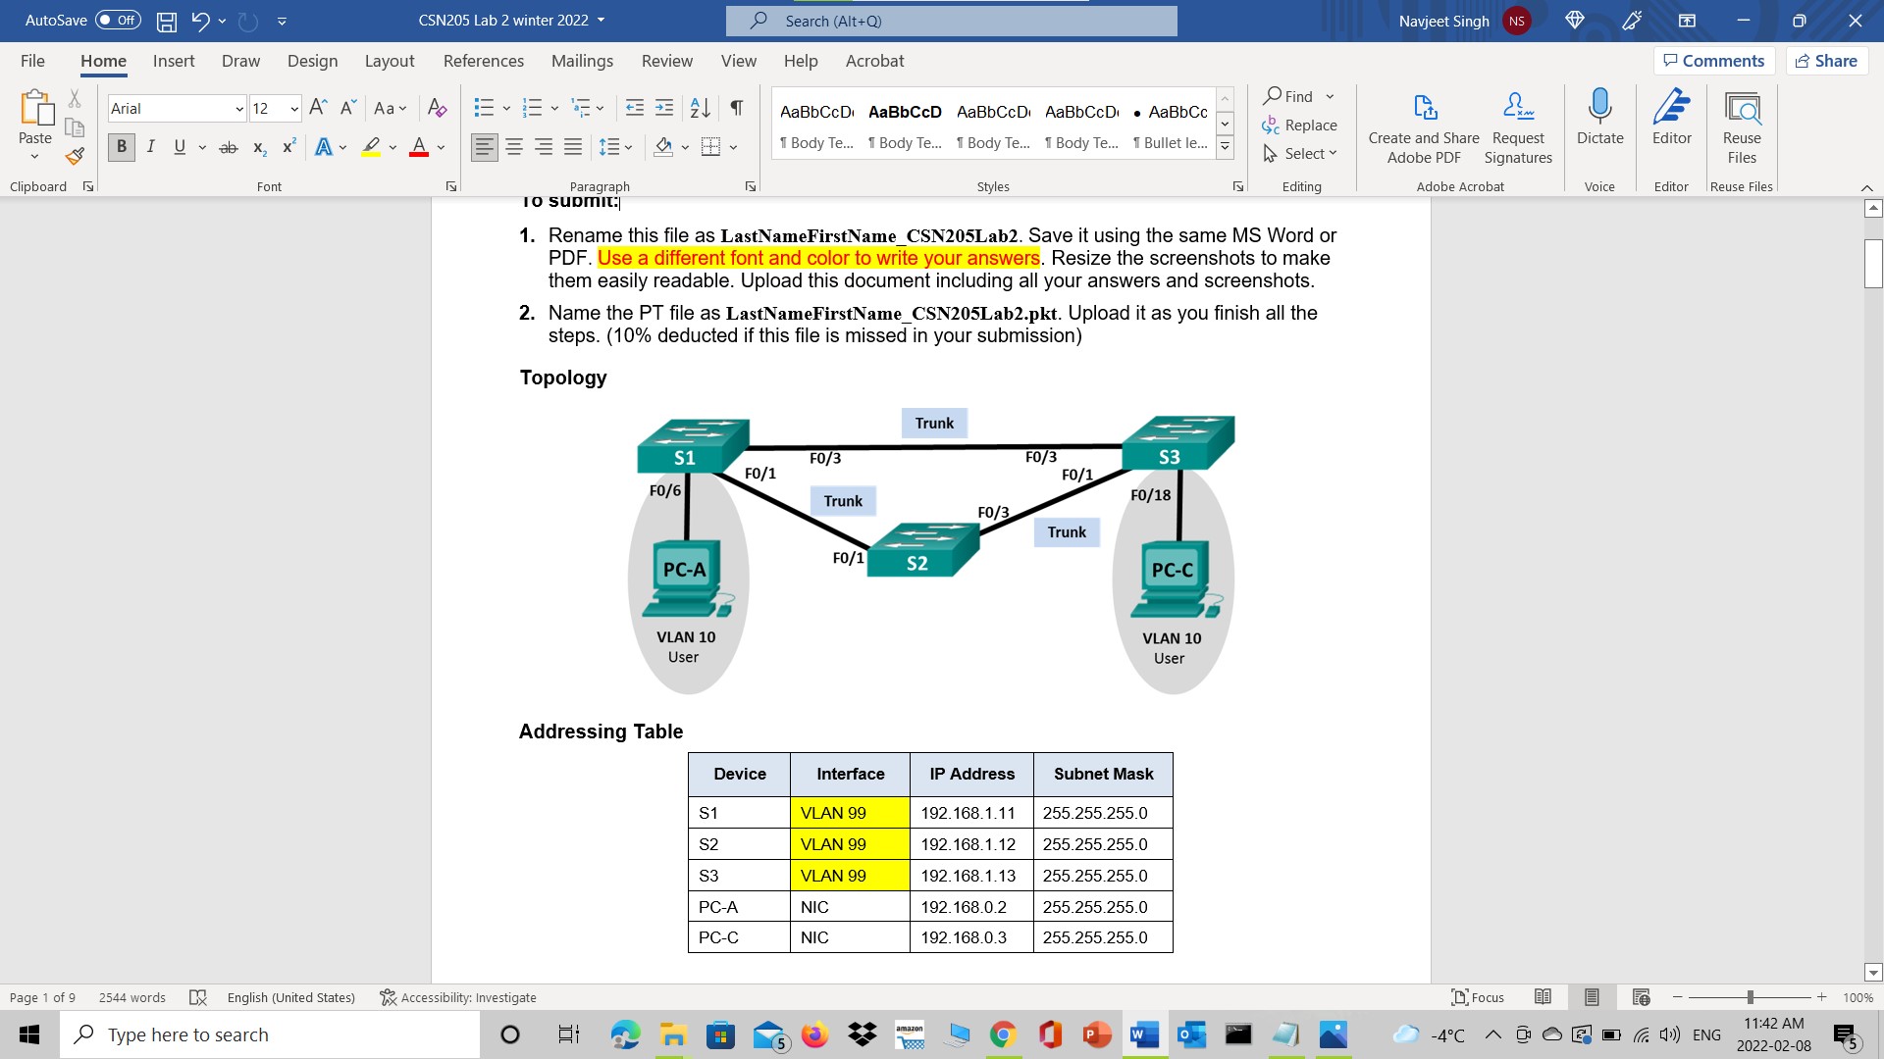Click the Search Alt+Q box

point(950,20)
